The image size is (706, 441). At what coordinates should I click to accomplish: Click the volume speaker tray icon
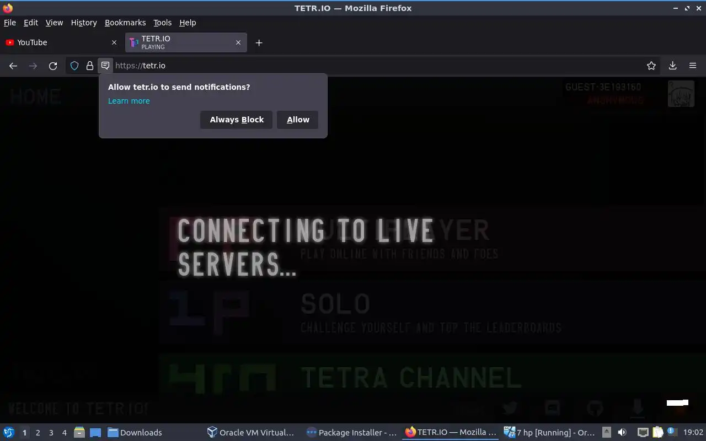pyautogui.click(x=622, y=433)
